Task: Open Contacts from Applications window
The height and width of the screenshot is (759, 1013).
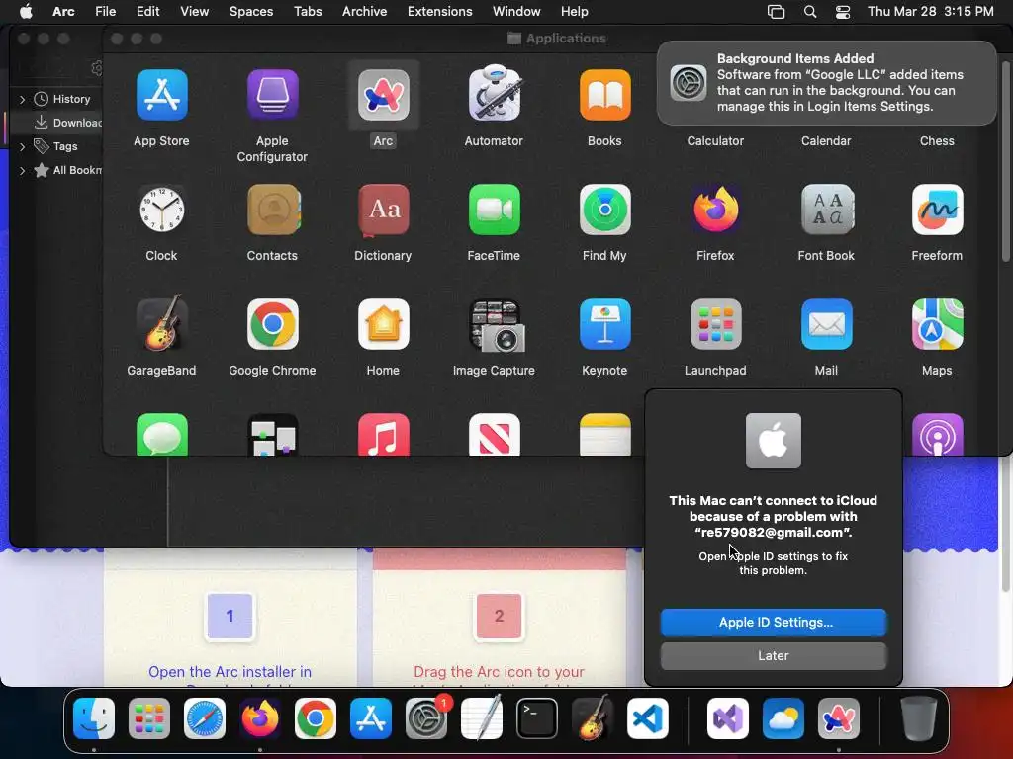Action: tap(273, 210)
